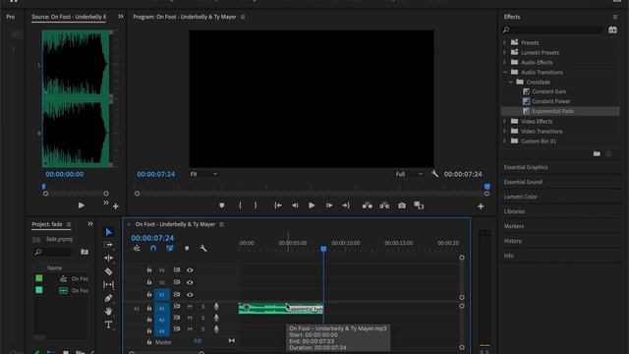Open Essential Sound panel
This screenshot has height=354, width=629.
[x=523, y=182]
